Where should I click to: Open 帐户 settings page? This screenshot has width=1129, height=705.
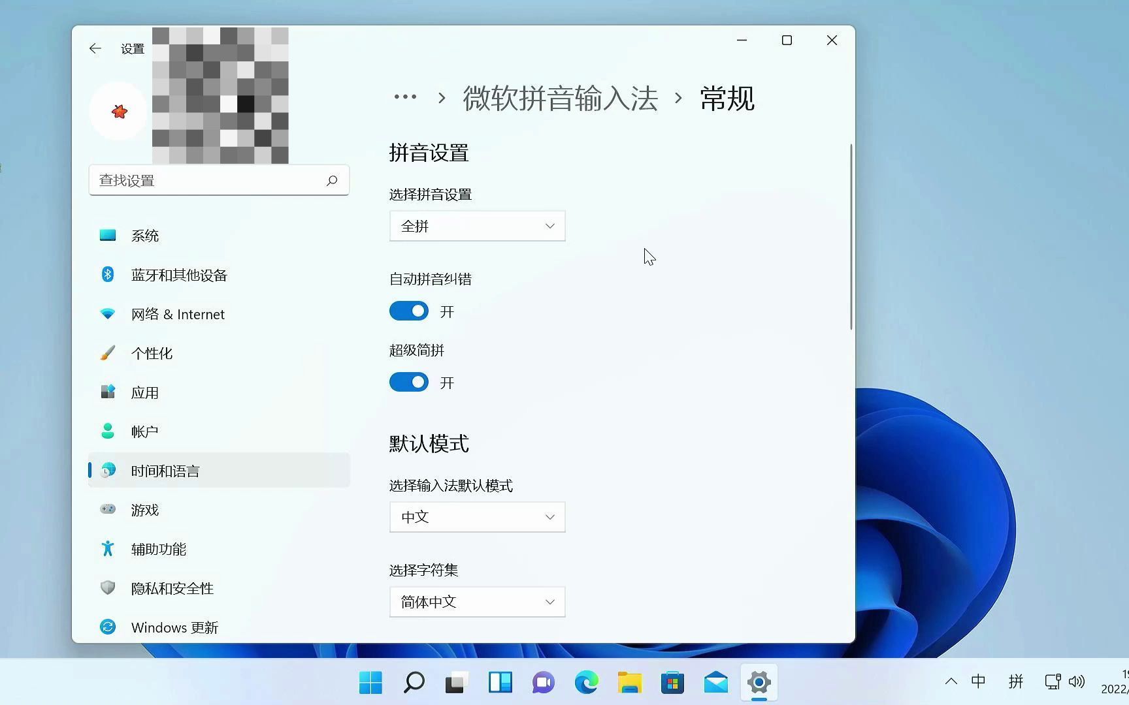[219, 431]
